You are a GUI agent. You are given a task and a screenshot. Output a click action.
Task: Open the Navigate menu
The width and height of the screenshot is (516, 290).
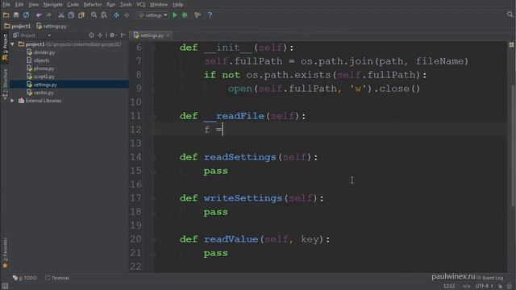(53, 5)
